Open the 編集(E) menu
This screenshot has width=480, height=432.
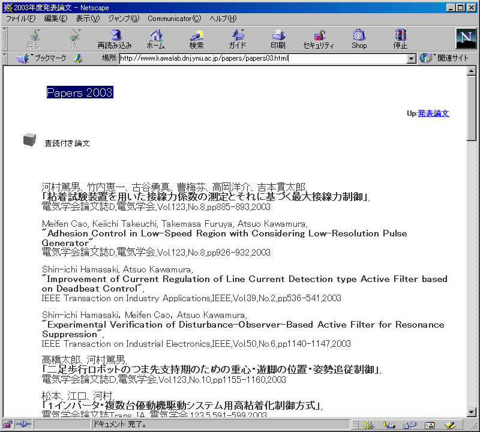pyautogui.click(x=55, y=19)
